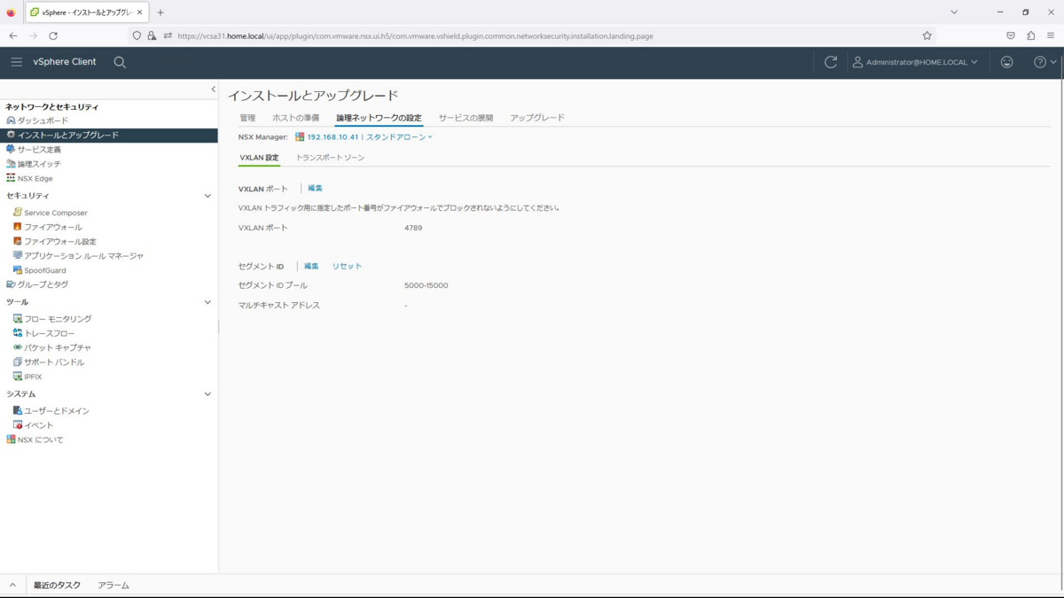Open ファイアウォール in the sidebar
Viewport: 1064px width, 598px height.
pyautogui.click(x=52, y=227)
